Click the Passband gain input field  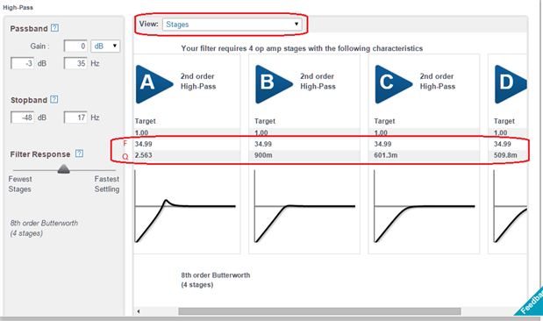[x=75, y=46]
